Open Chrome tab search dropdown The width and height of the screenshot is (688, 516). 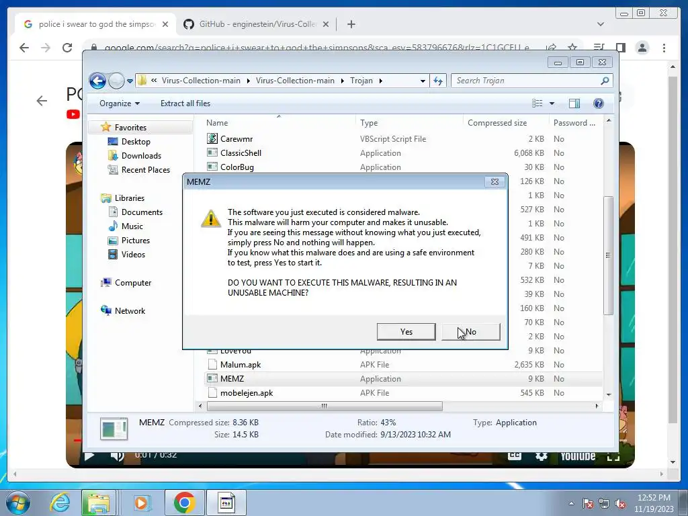point(600,24)
